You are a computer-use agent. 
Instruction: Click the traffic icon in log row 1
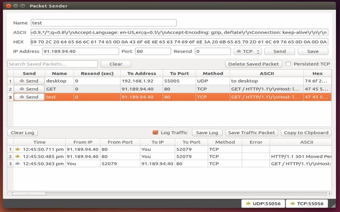click(x=17, y=149)
